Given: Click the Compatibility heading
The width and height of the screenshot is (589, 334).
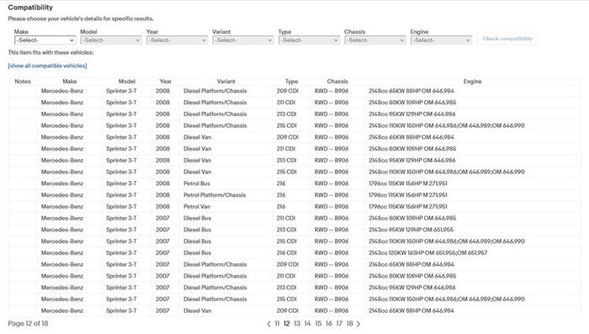Looking at the screenshot, I should (30, 8).
